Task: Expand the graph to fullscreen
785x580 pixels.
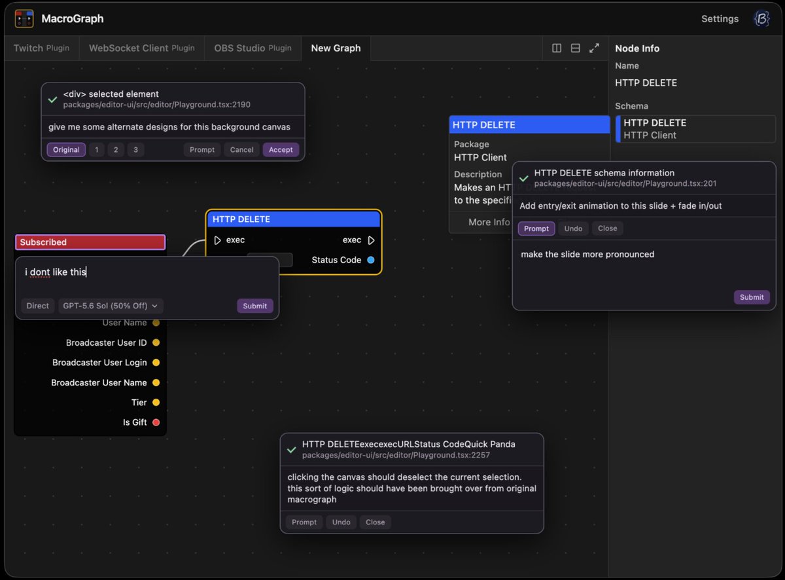Action: (594, 48)
